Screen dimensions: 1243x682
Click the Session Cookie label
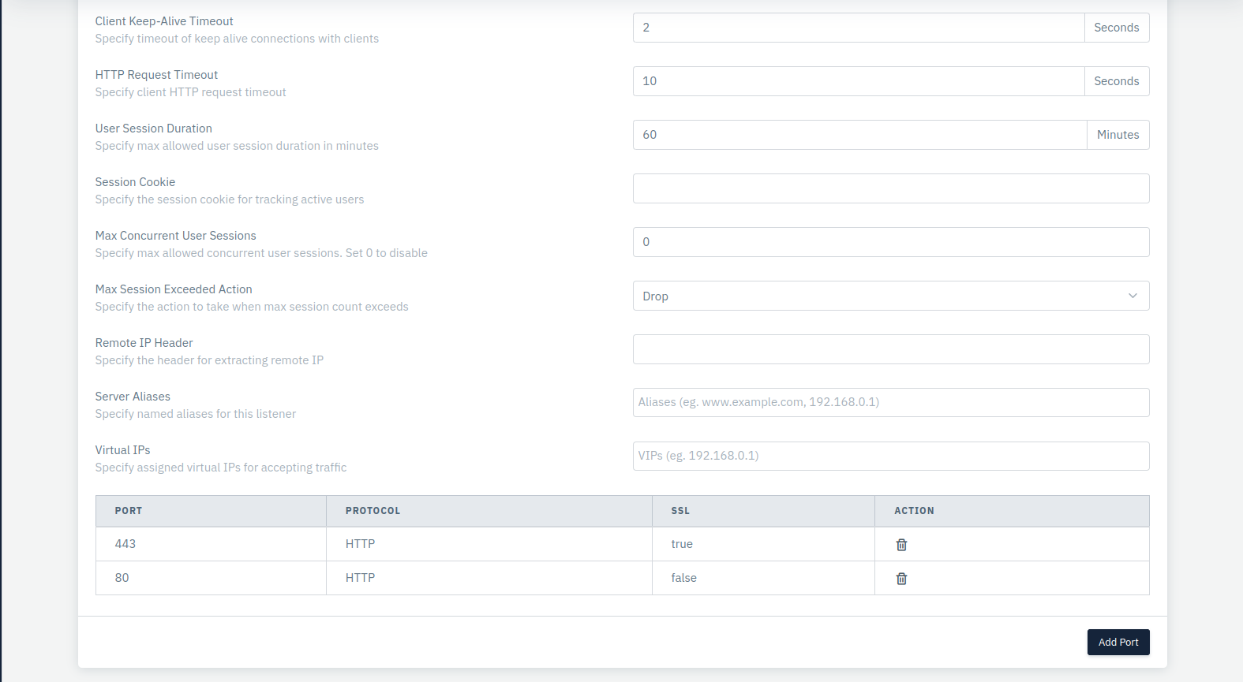(x=135, y=182)
